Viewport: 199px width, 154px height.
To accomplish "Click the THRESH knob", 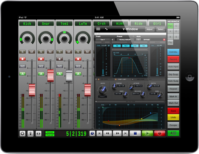I will [114, 87].
